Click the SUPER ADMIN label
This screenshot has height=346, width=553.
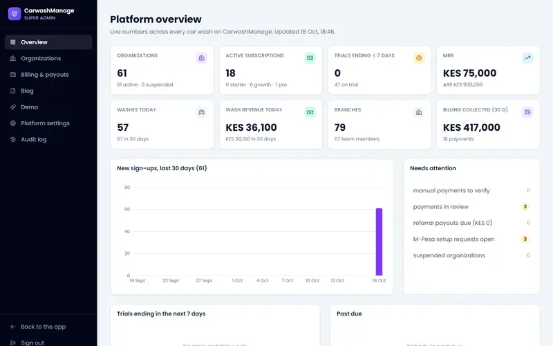point(40,18)
